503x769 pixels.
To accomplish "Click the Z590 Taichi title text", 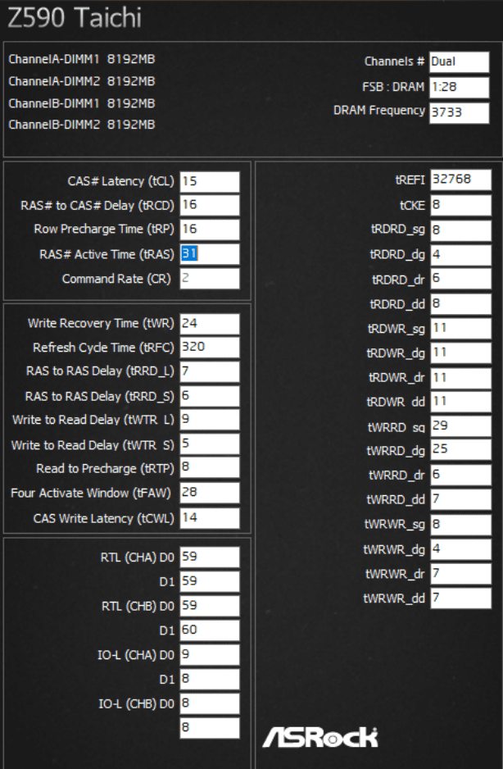I will pyautogui.click(x=75, y=18).
